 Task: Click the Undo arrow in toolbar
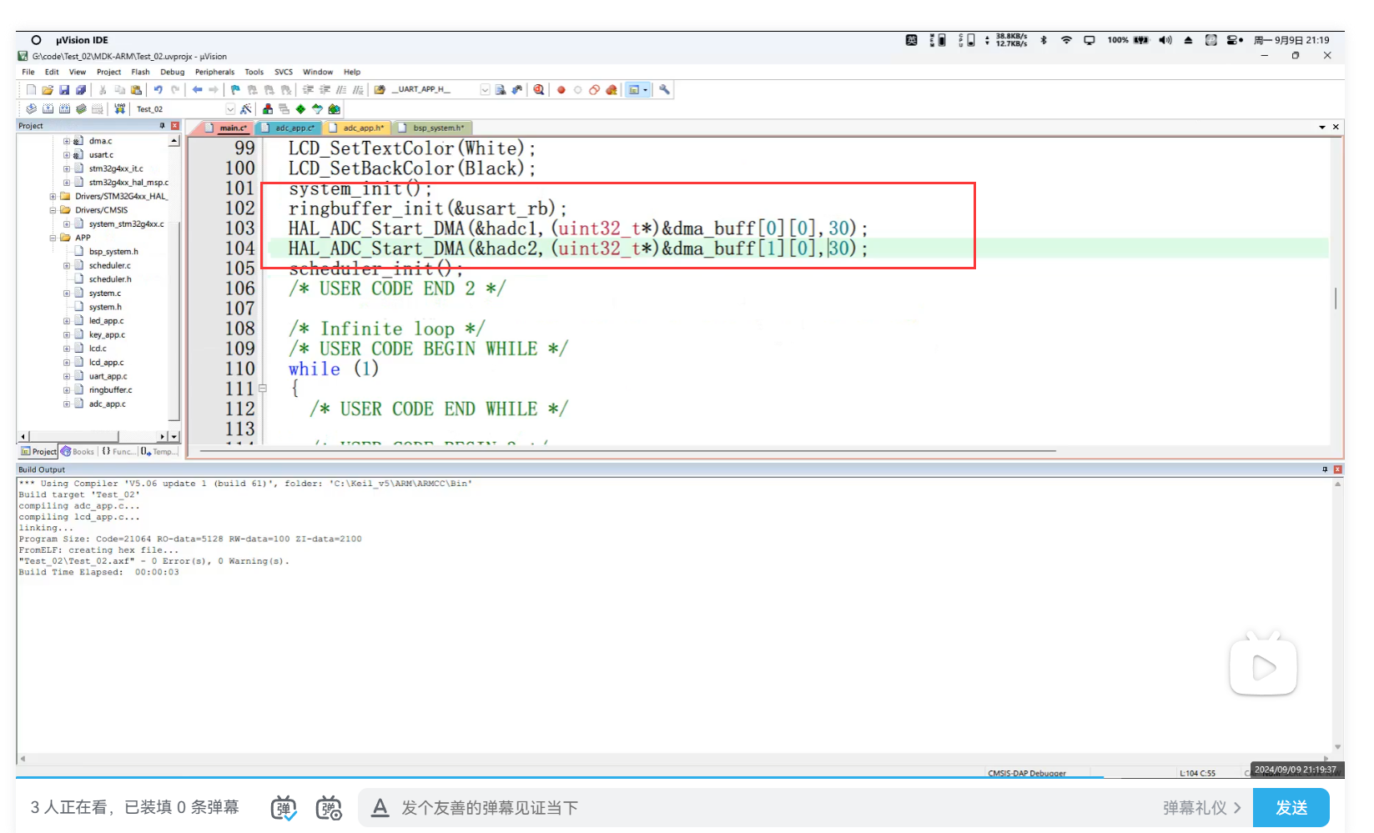coord(158,90)
